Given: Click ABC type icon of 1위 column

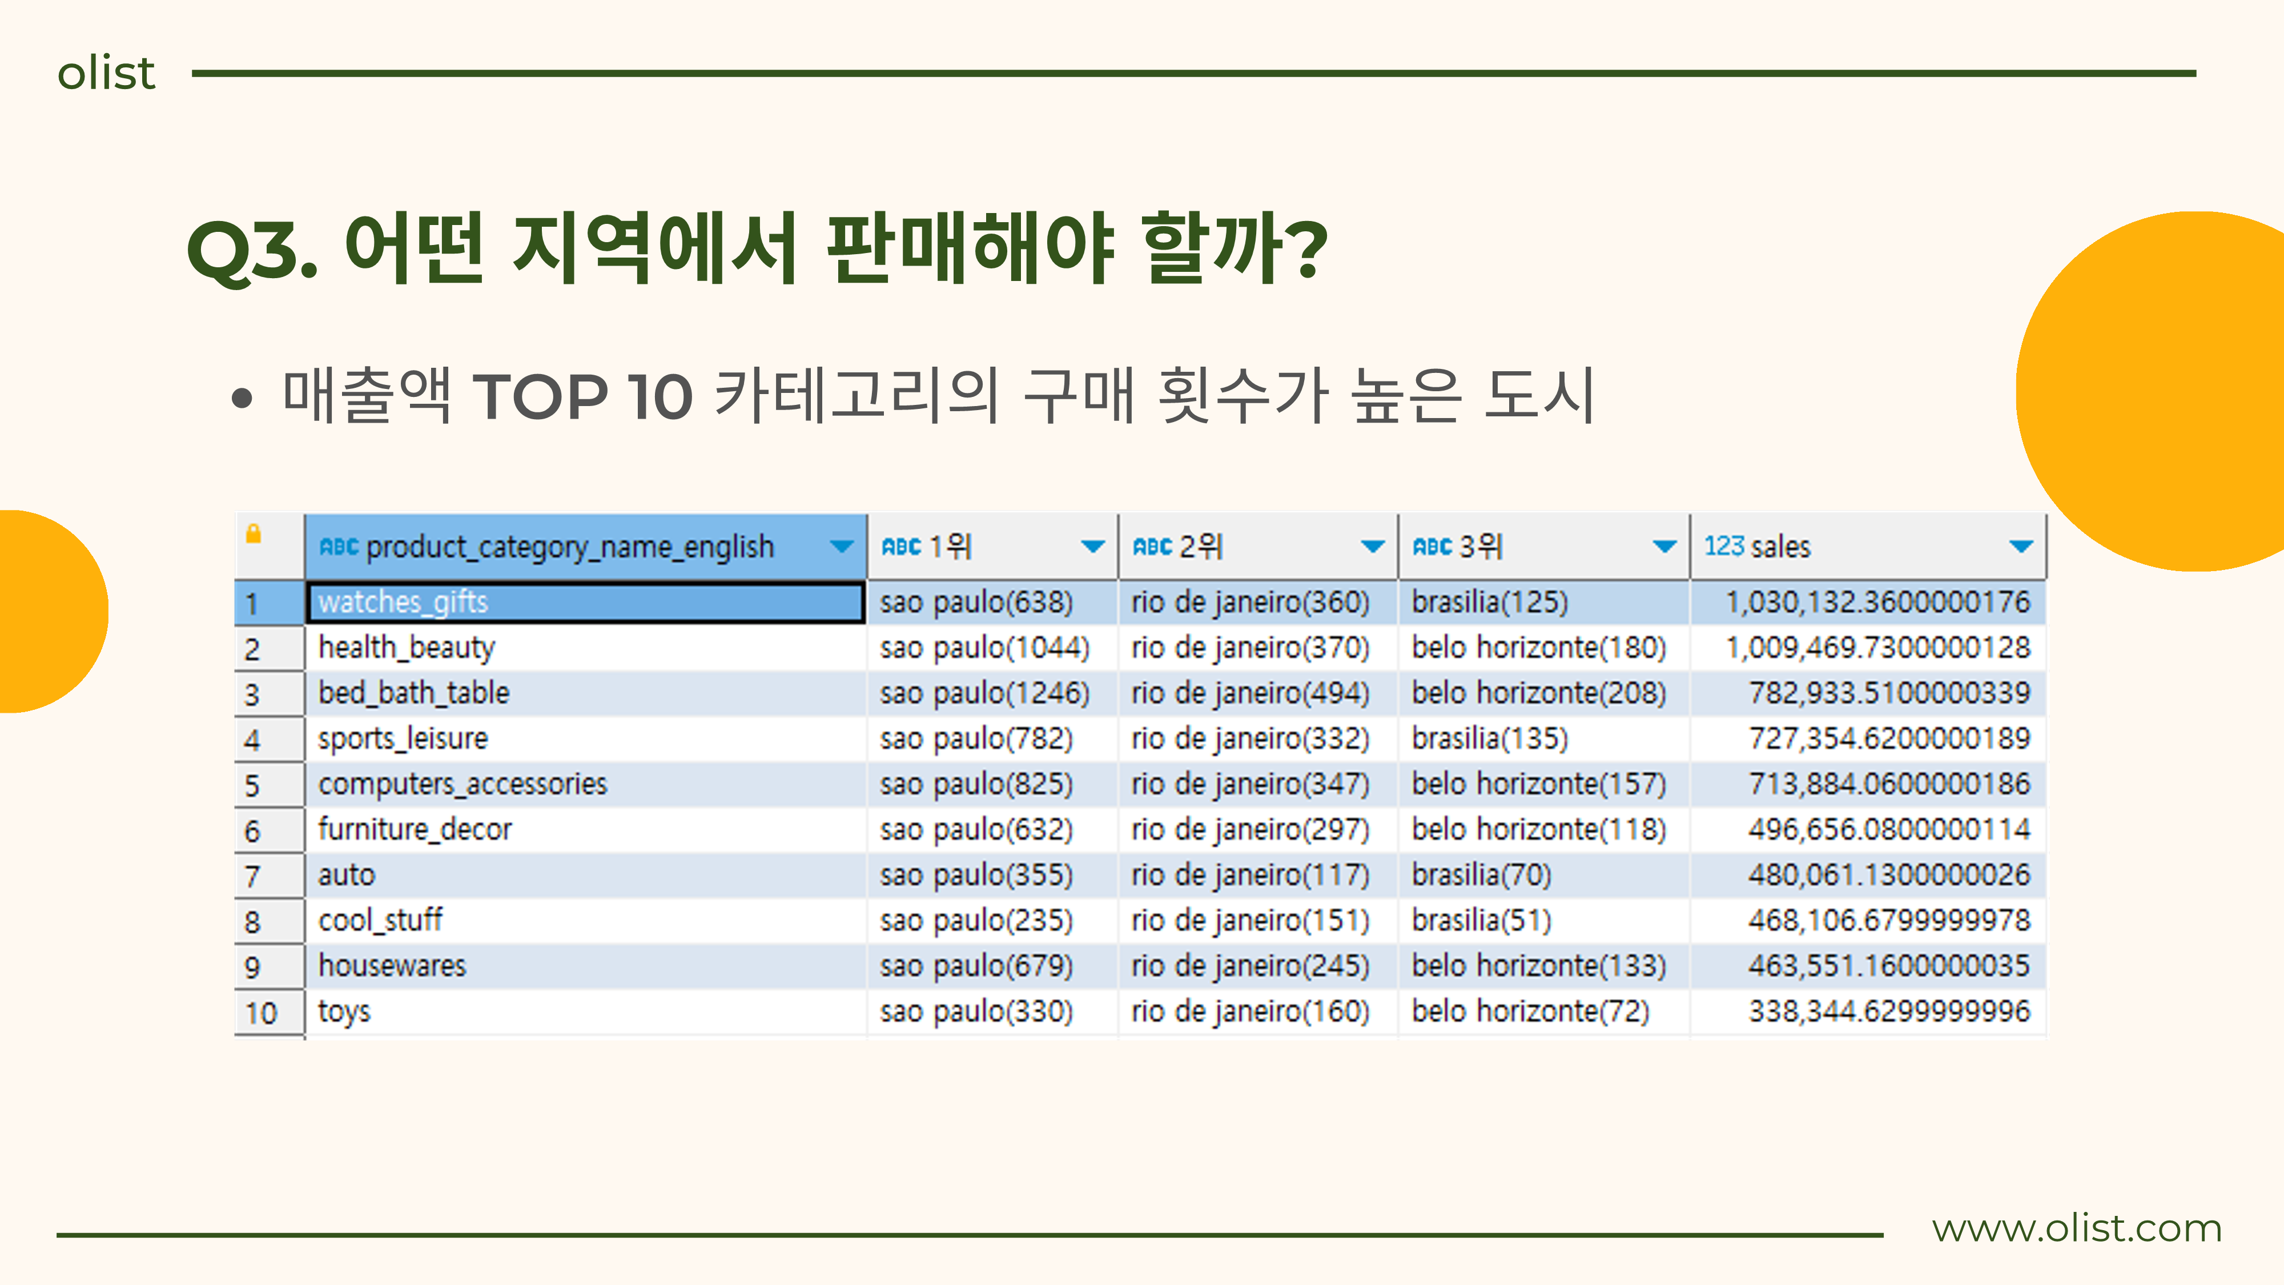Looking at the screenshot, I should coord(901,547).
